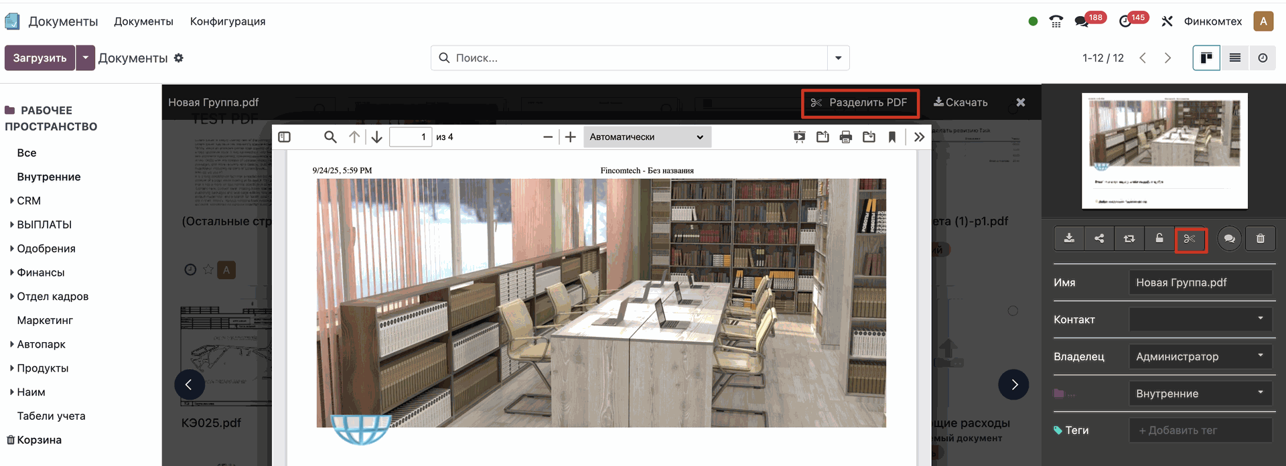The width and height of the screenshot is (1286, 466).
Task: Open the Владелец owner dropdown
Action: tap(1200, 357)
